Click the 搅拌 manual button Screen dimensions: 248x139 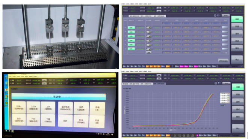pos(65,121)
